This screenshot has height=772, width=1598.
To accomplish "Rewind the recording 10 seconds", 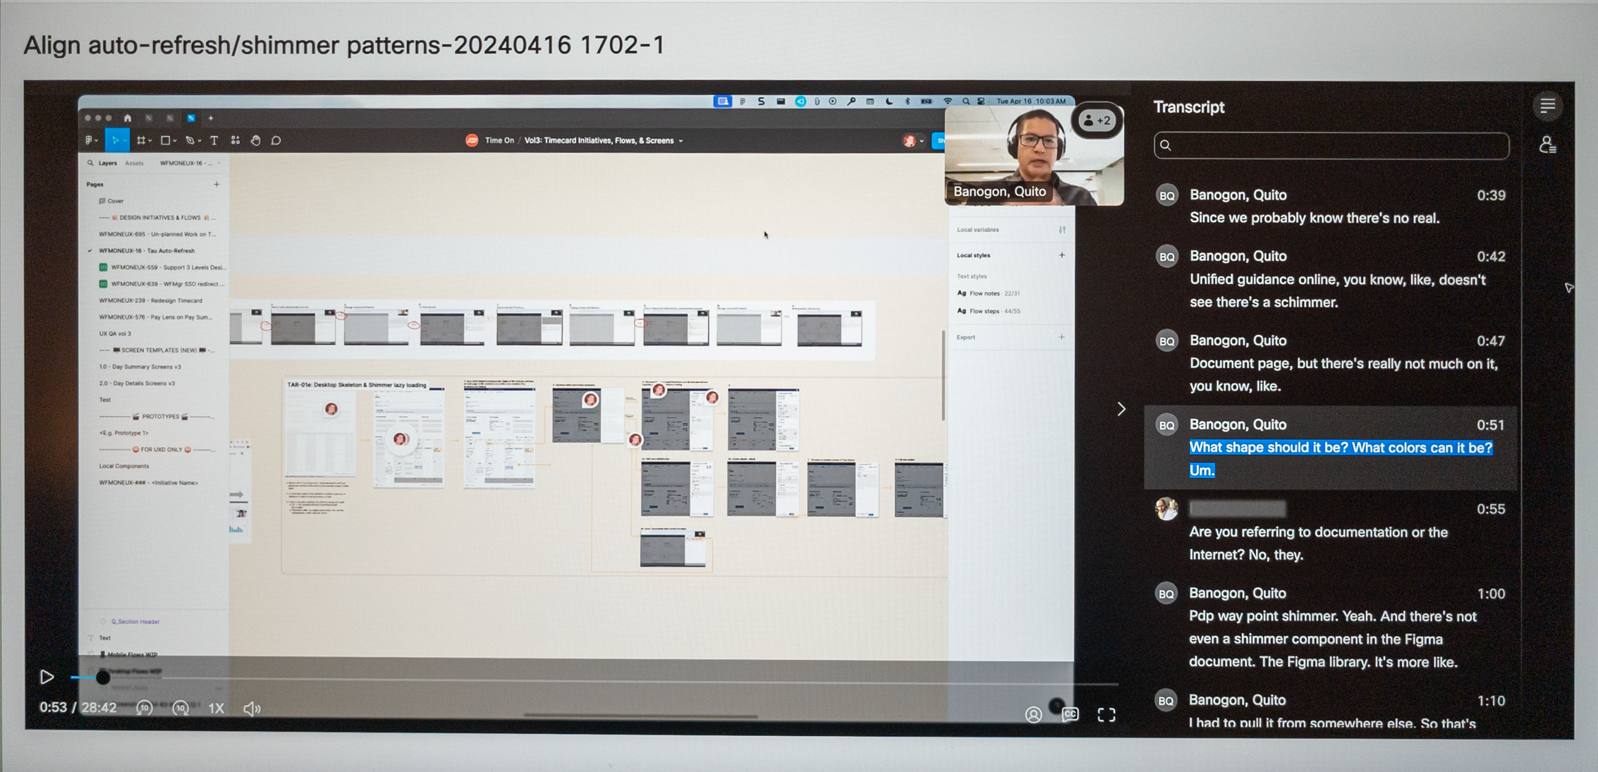I will (145, 708).
